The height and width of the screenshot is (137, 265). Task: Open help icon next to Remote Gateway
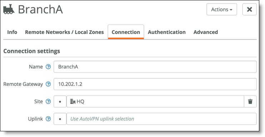tap(48, 84)
